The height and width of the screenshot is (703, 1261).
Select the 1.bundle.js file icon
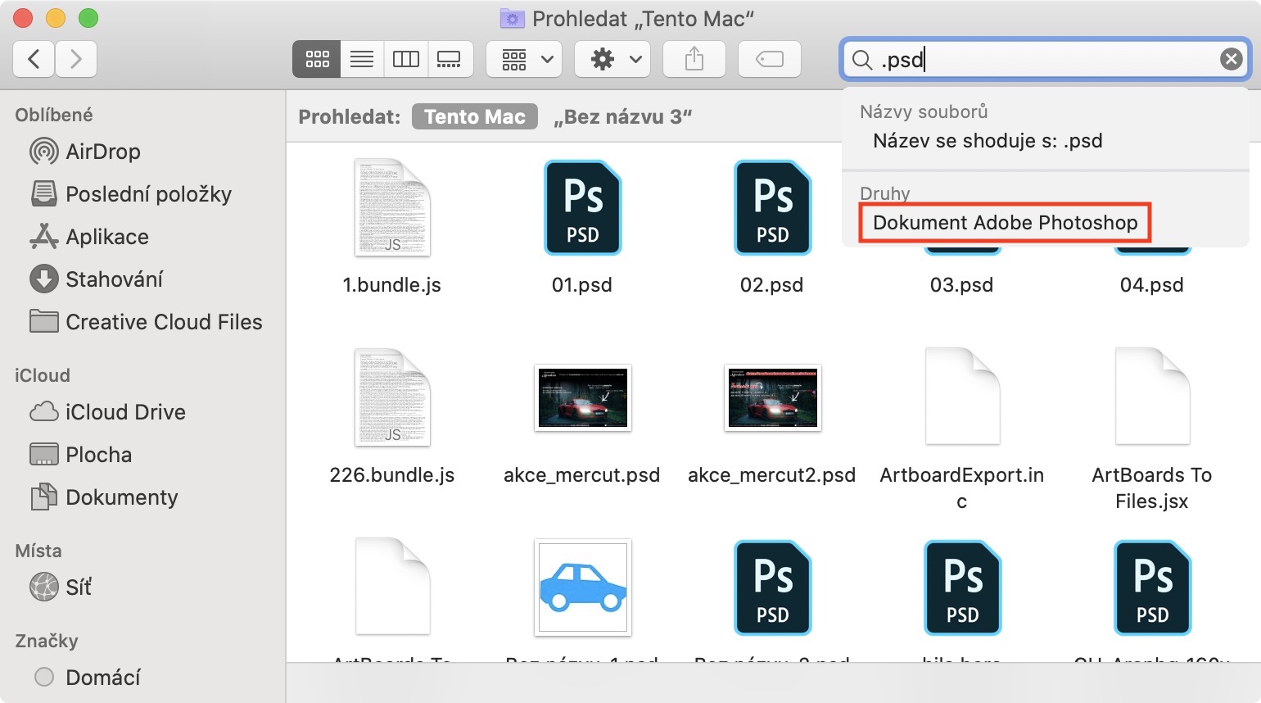(x=392, y=207)
